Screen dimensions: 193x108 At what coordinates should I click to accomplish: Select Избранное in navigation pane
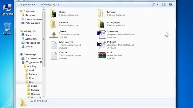point(29,11)
